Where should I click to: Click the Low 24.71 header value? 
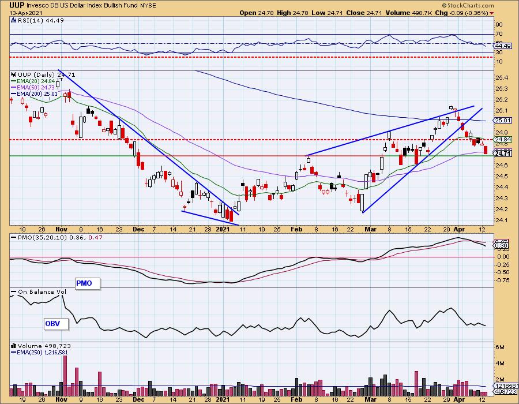click(x=328, y=13)
